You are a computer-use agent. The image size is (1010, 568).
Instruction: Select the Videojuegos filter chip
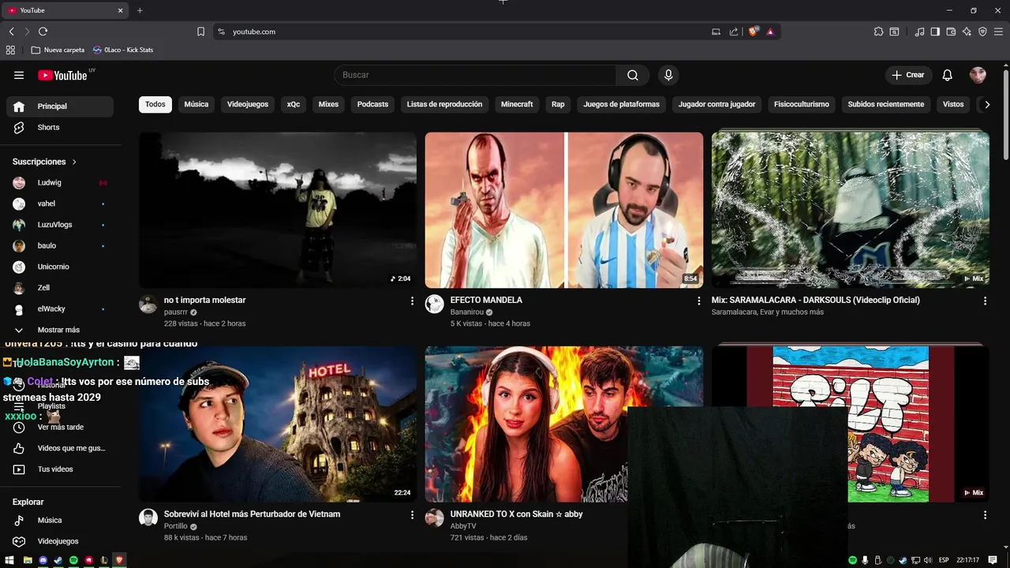coord(248,104)
